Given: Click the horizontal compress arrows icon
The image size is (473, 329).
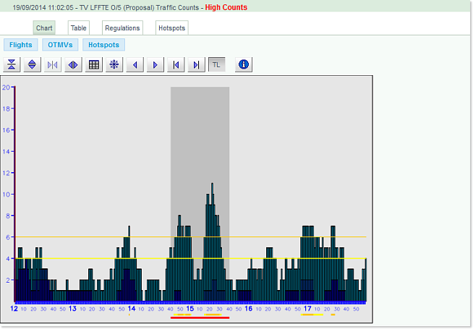Looking at the screenshot, I should click(x=52, y=65).
